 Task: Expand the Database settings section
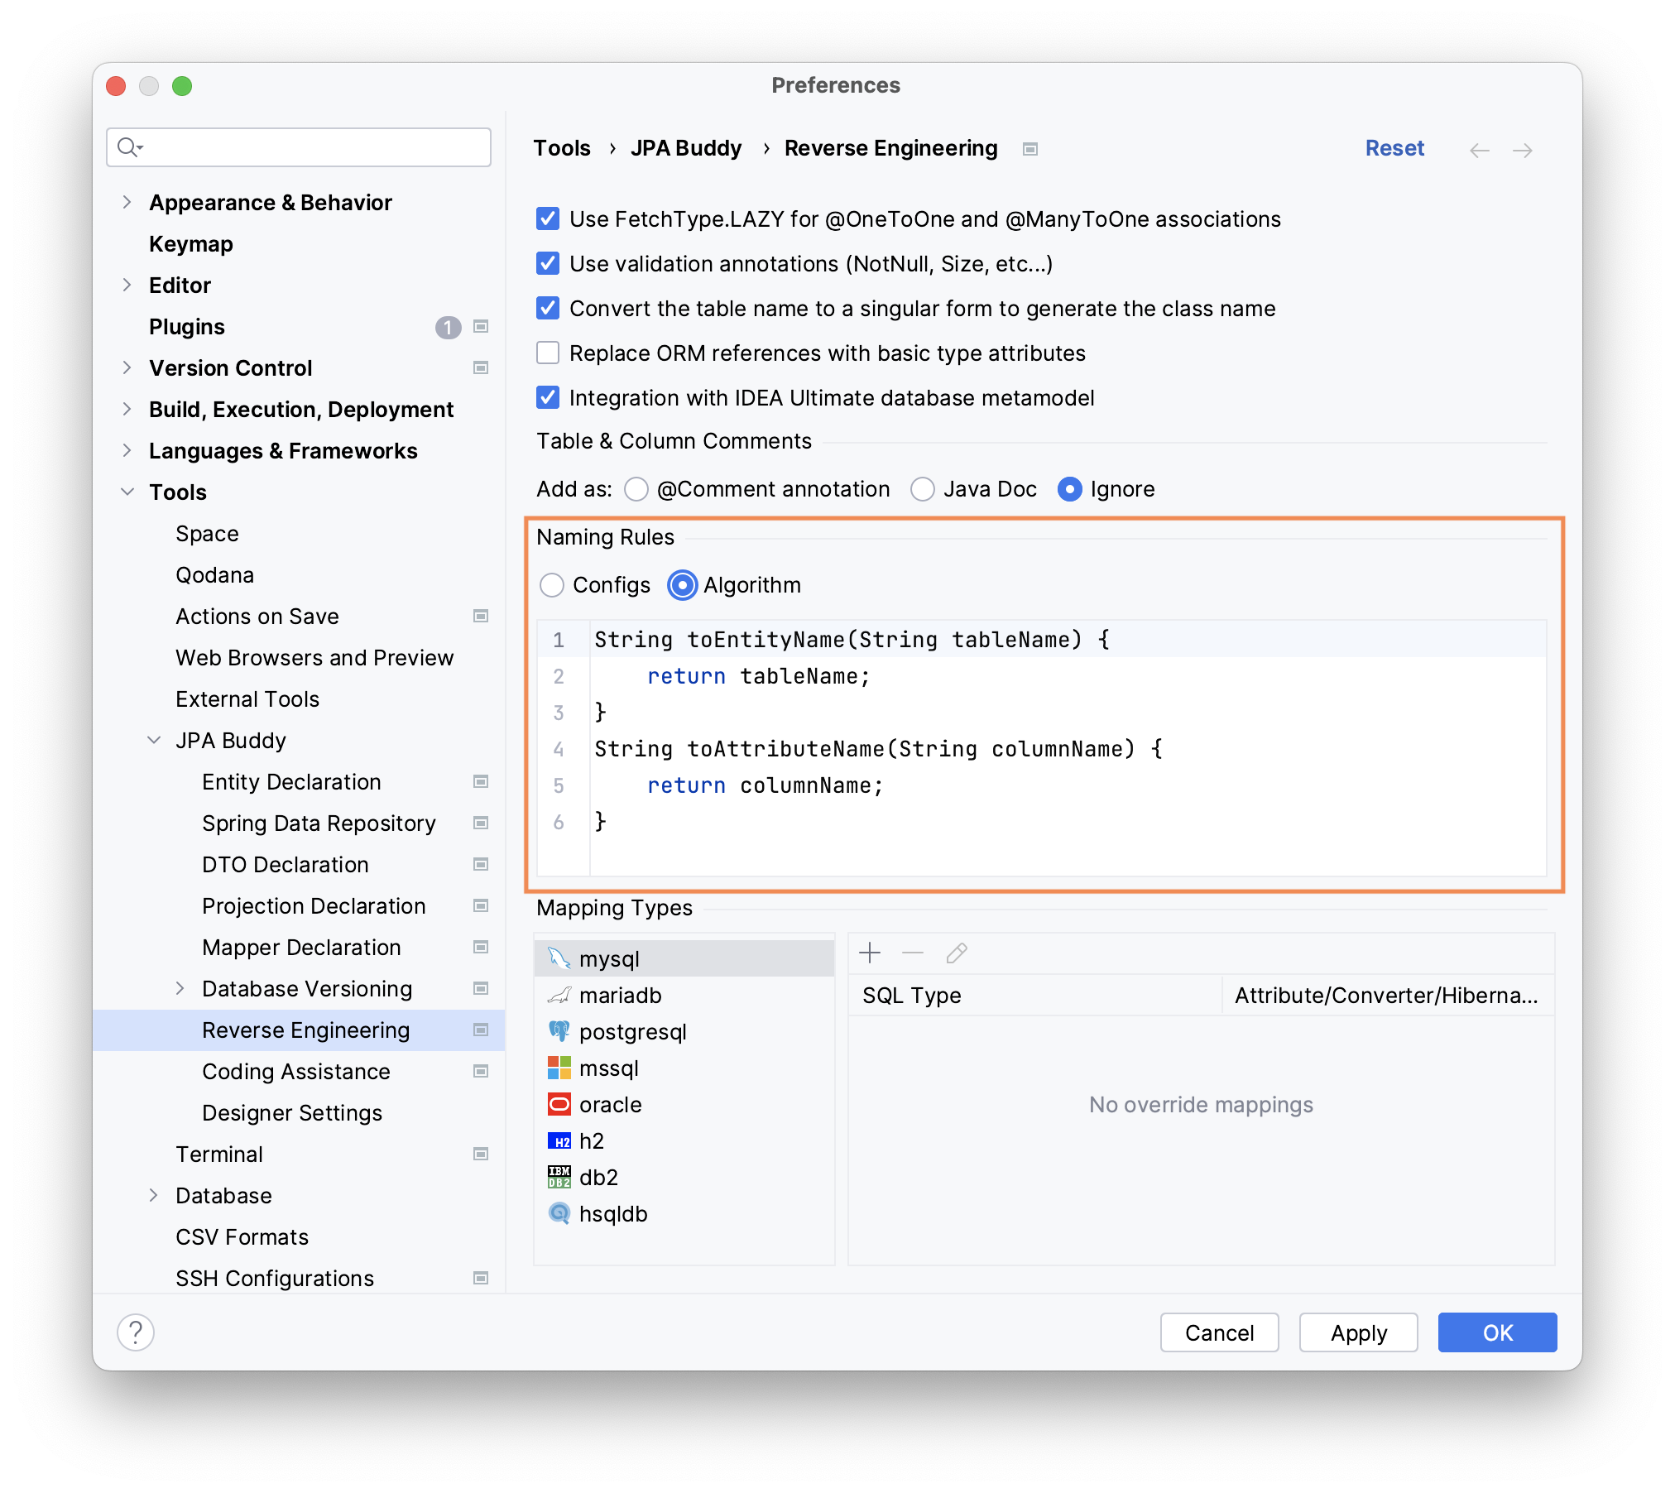coord(154,1195)
